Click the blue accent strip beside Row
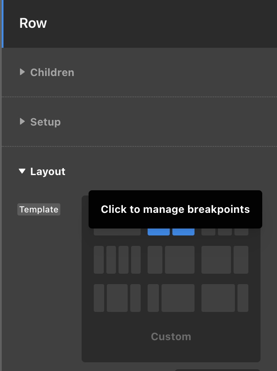 point(2,23)
